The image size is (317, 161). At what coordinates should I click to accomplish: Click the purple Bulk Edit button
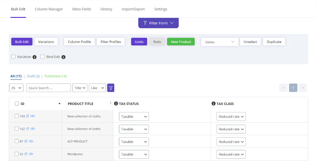[x=22, y=42]
